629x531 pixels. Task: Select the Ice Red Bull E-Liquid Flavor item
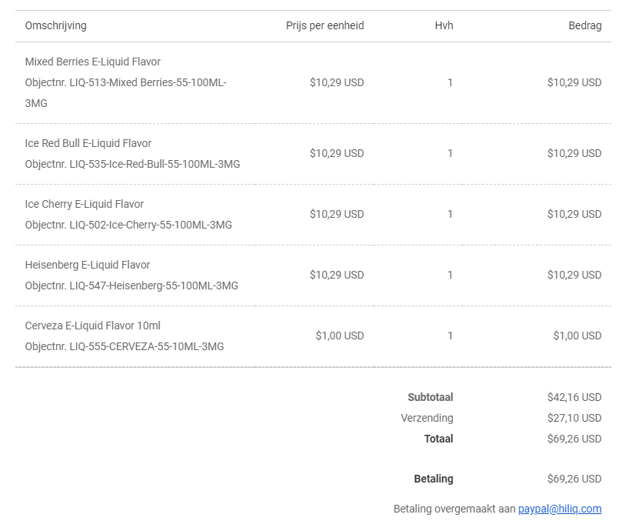coord(88,143)
